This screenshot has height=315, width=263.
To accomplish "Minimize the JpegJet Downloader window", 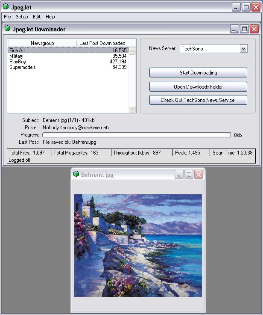I will [234, 29].
